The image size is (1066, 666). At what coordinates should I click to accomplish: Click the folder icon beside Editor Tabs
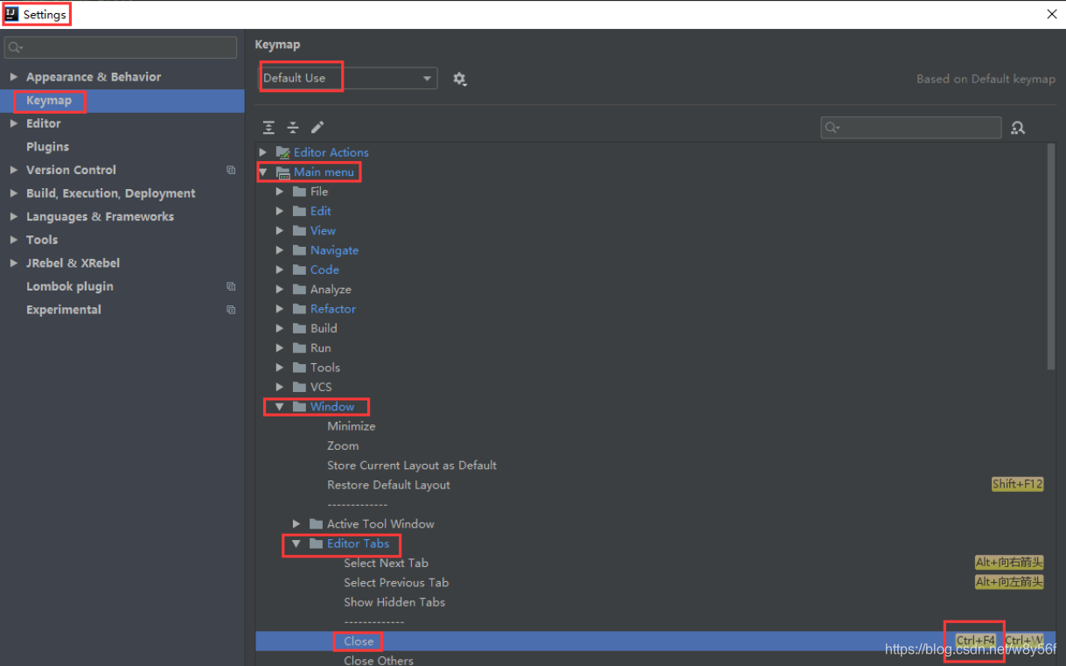[x=317, y=543]
